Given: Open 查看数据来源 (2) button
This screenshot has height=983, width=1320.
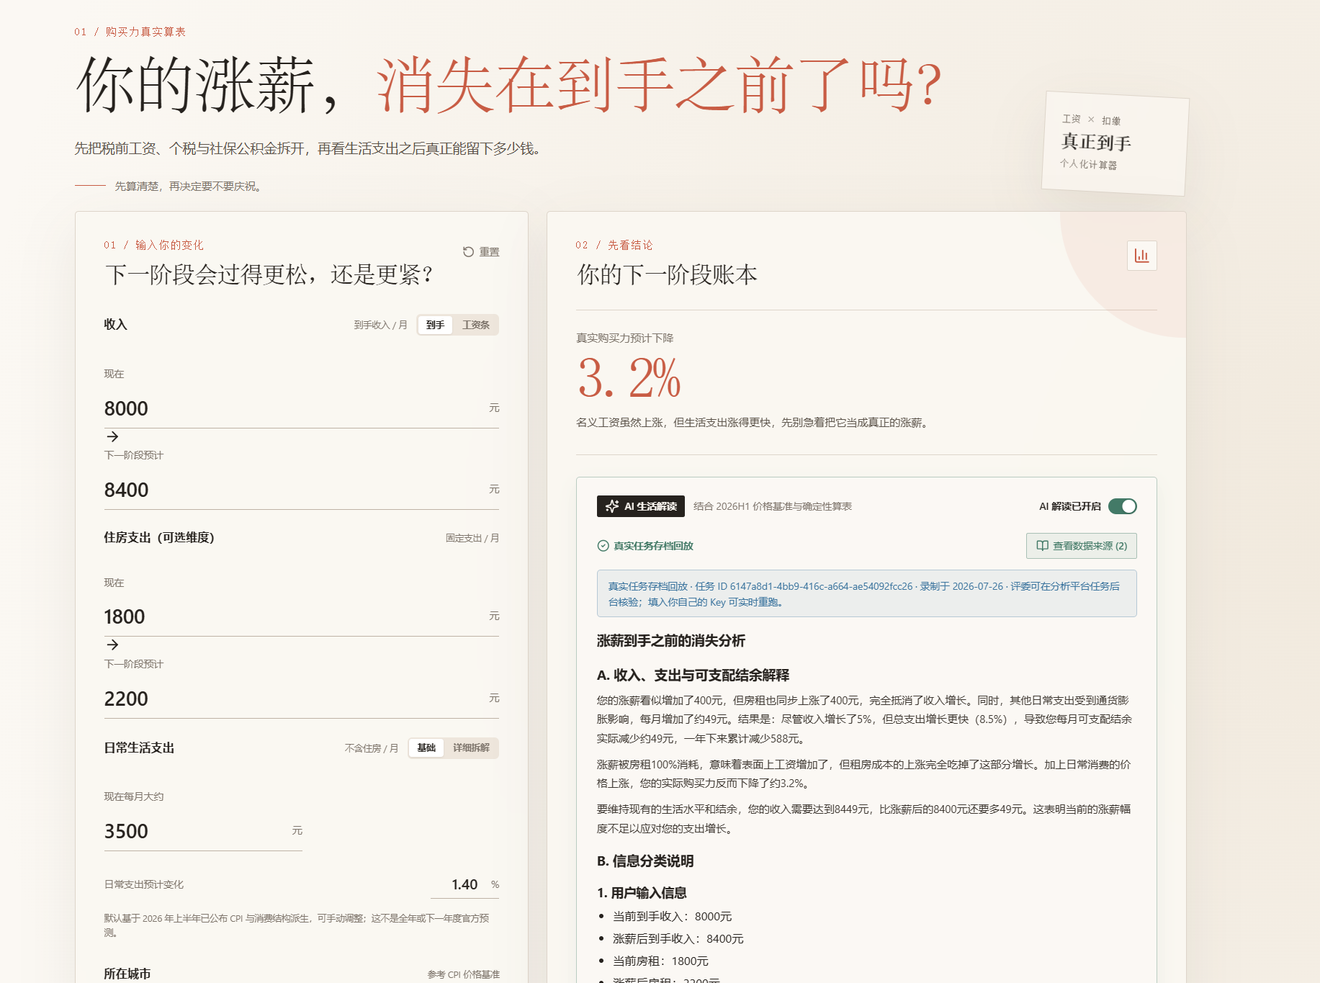Looking at the screenshot, I should coord(1082,546).
